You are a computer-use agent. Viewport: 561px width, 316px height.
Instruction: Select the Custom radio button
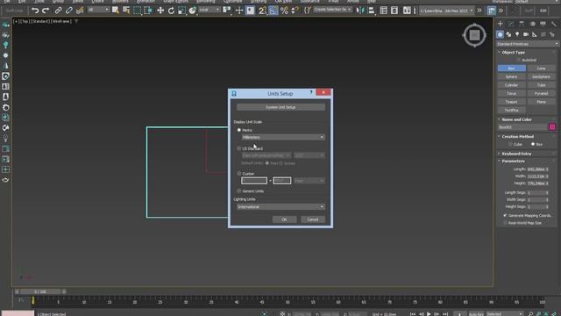[x=239, y=174]
